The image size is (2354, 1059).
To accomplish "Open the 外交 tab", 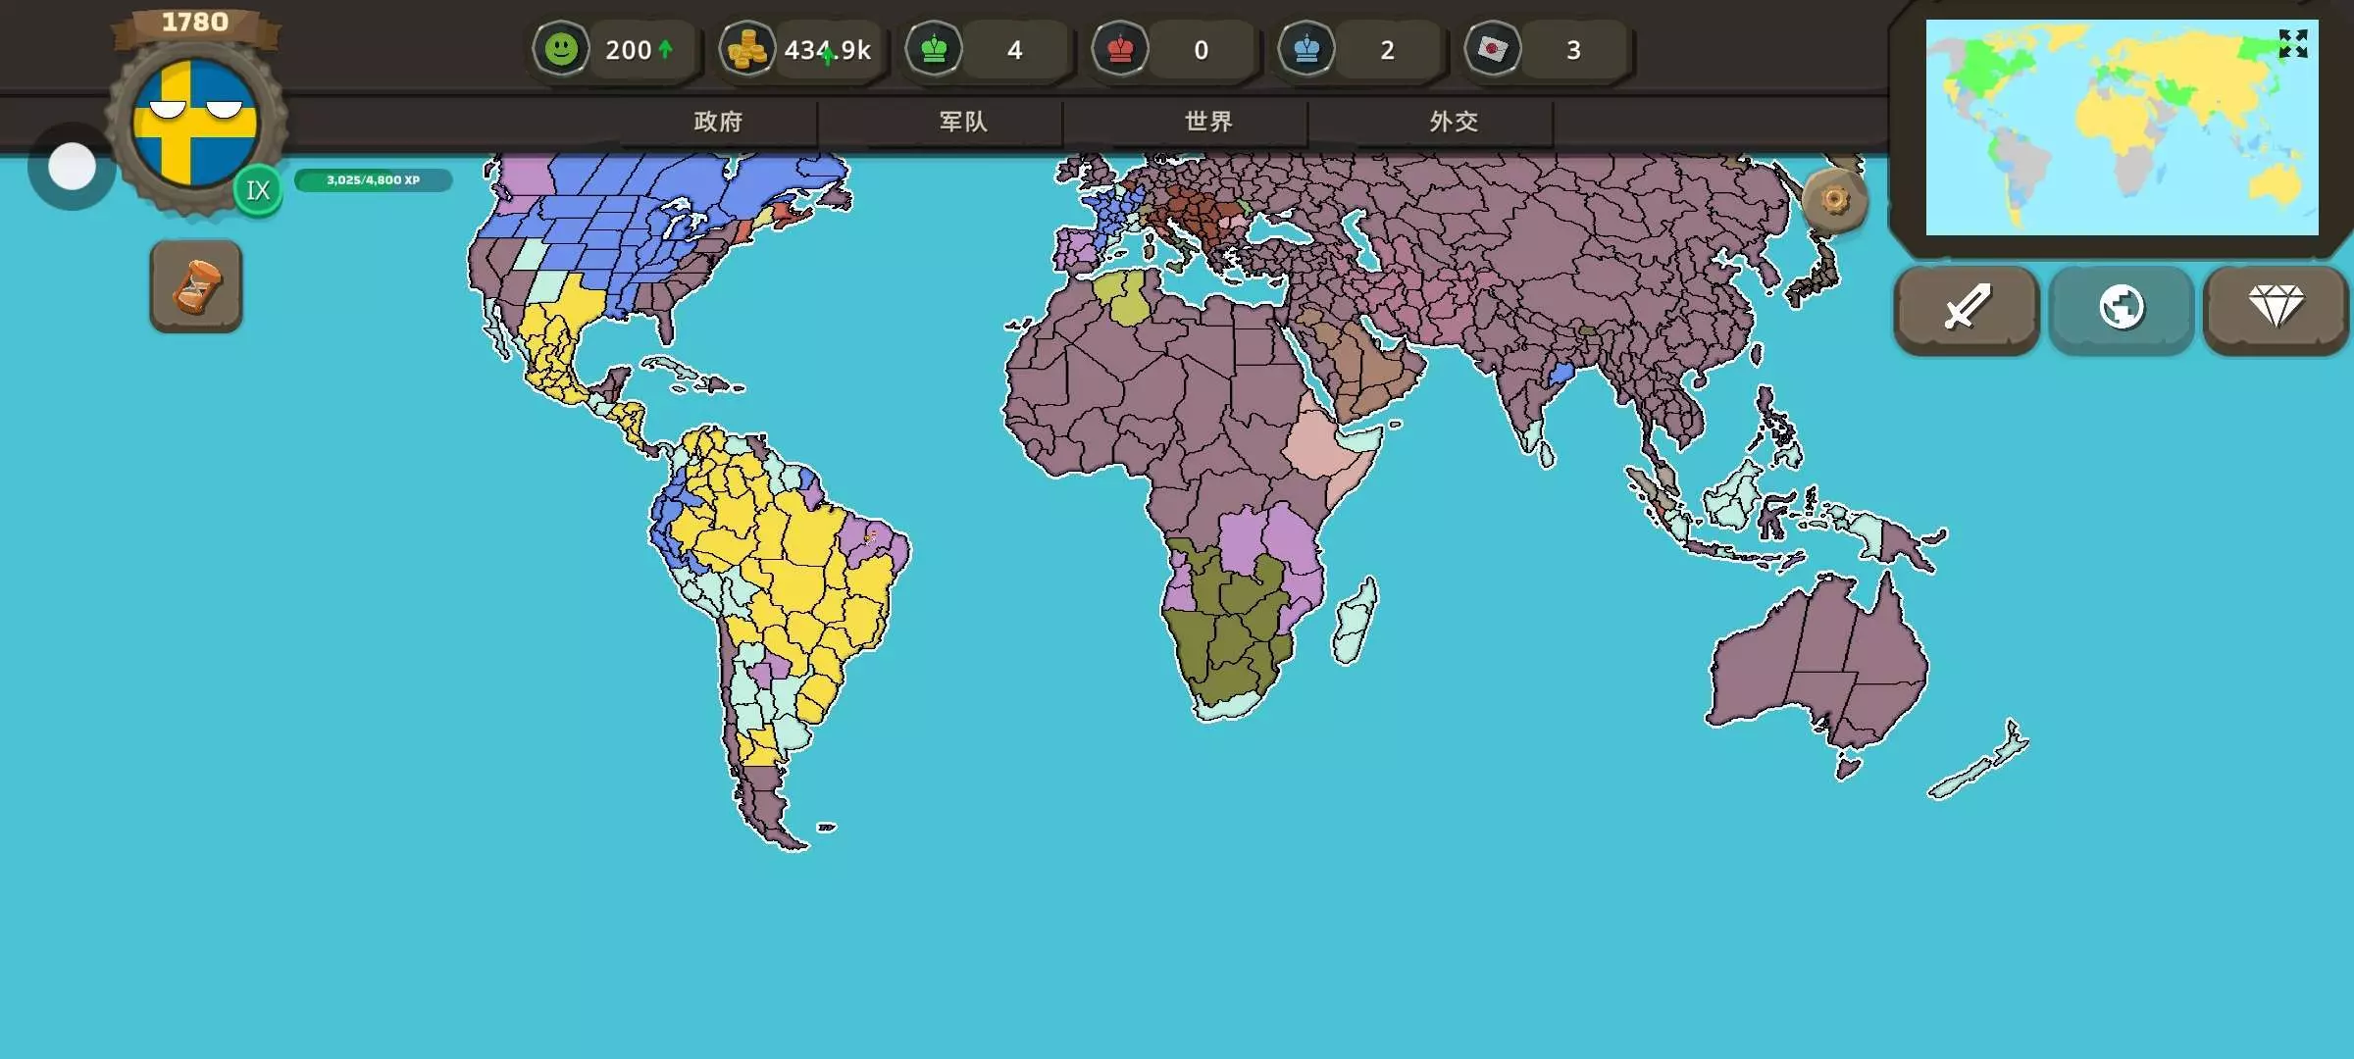I will [x=1454, y=122].
